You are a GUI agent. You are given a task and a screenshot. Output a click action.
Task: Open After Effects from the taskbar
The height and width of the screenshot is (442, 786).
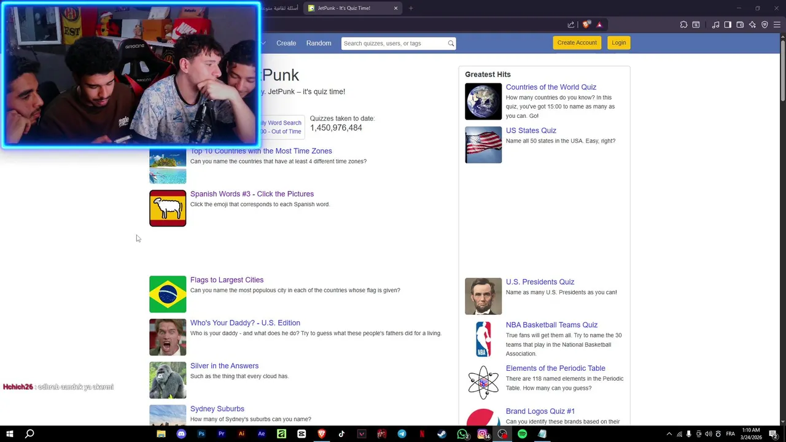pyautogui.click(x=262, y=434)
